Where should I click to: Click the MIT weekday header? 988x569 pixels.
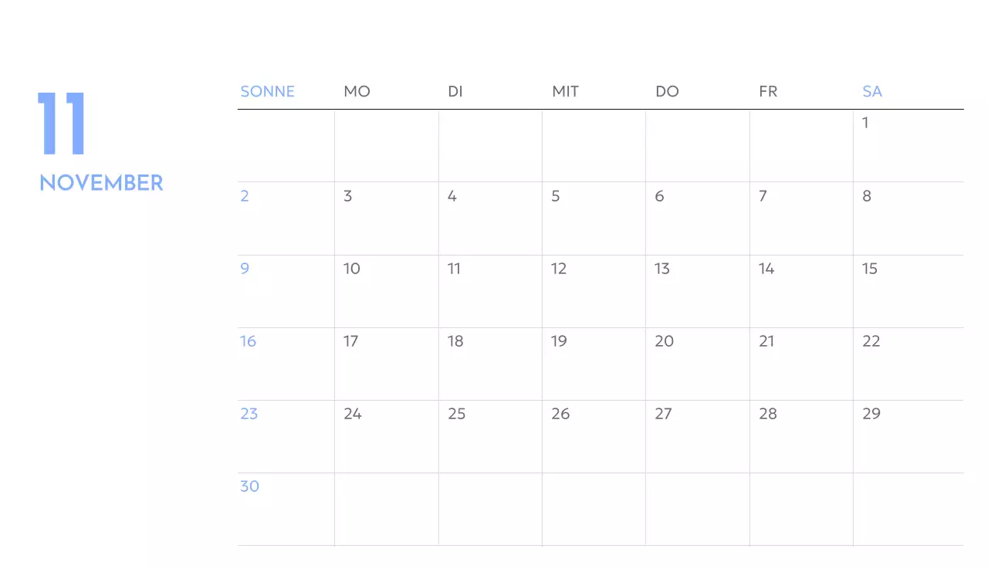click(565, 91)
